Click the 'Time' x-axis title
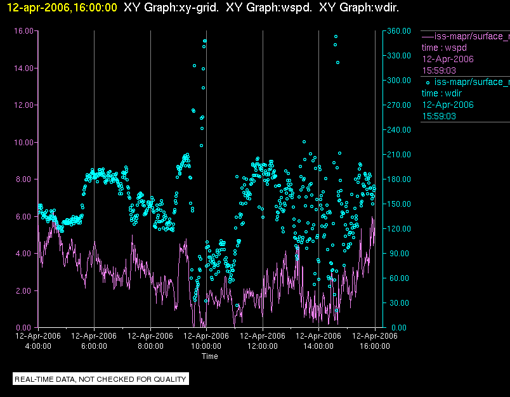This screenshot has width=510, height=397. pyautogui.click(x=209, y=356)
